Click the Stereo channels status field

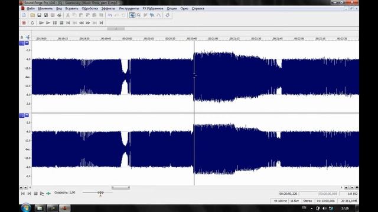tap(308, 201)
